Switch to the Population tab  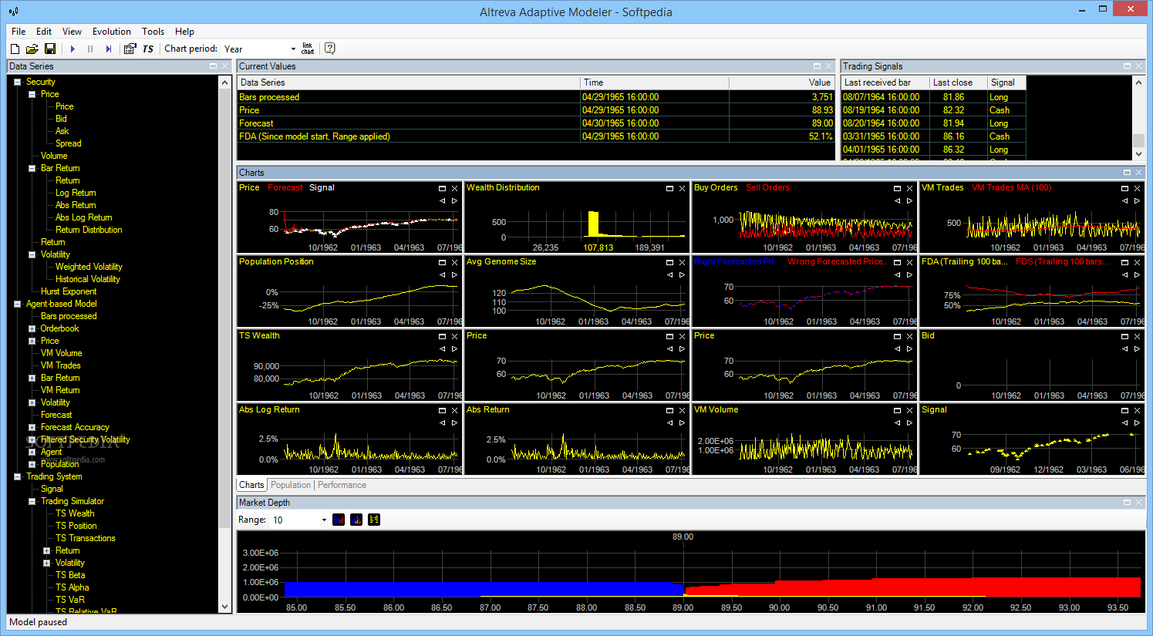[291, 485]
